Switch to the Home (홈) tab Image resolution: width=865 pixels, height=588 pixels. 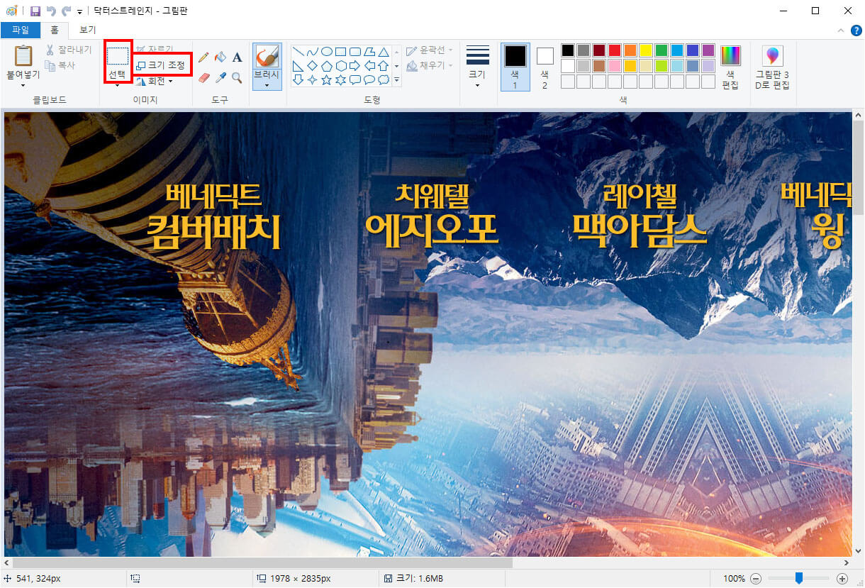click(x=55, y=30)
